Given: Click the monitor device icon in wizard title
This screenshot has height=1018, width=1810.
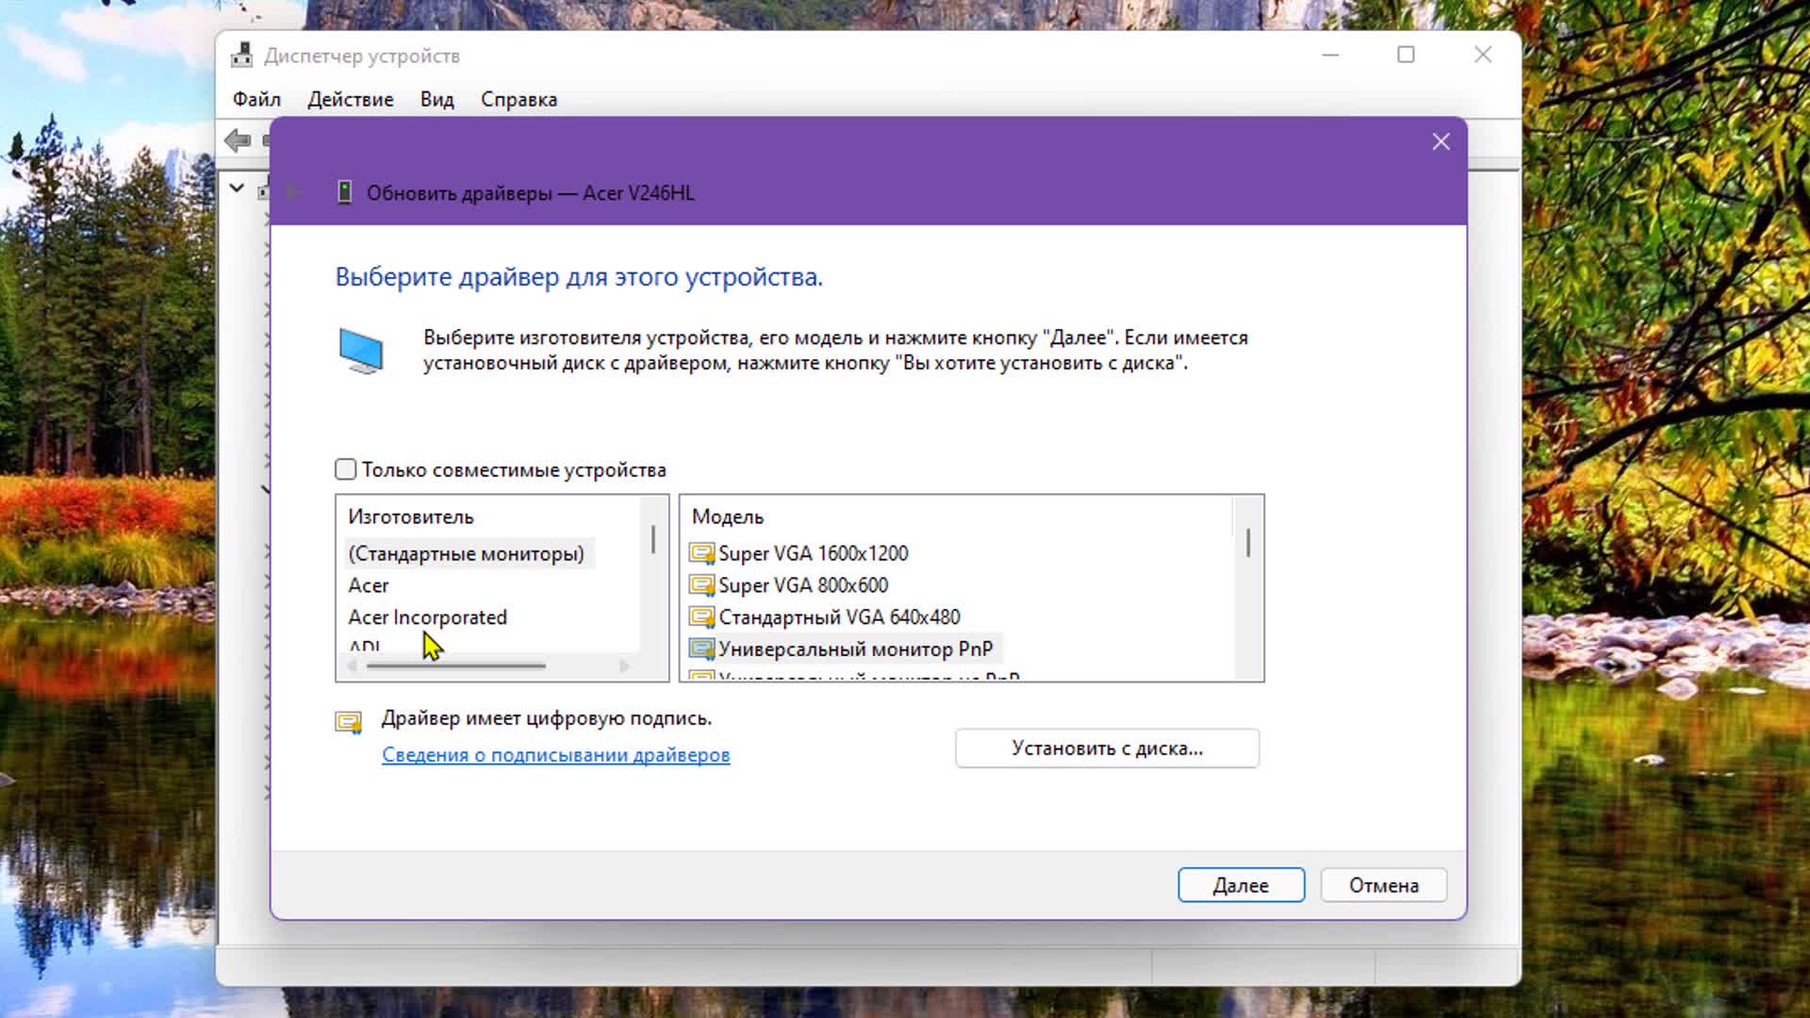Looking at the screenshot, I should click(x=345, y=193).
